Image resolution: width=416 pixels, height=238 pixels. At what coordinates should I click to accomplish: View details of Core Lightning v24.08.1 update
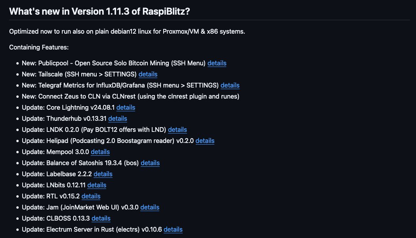pos(126,107)
